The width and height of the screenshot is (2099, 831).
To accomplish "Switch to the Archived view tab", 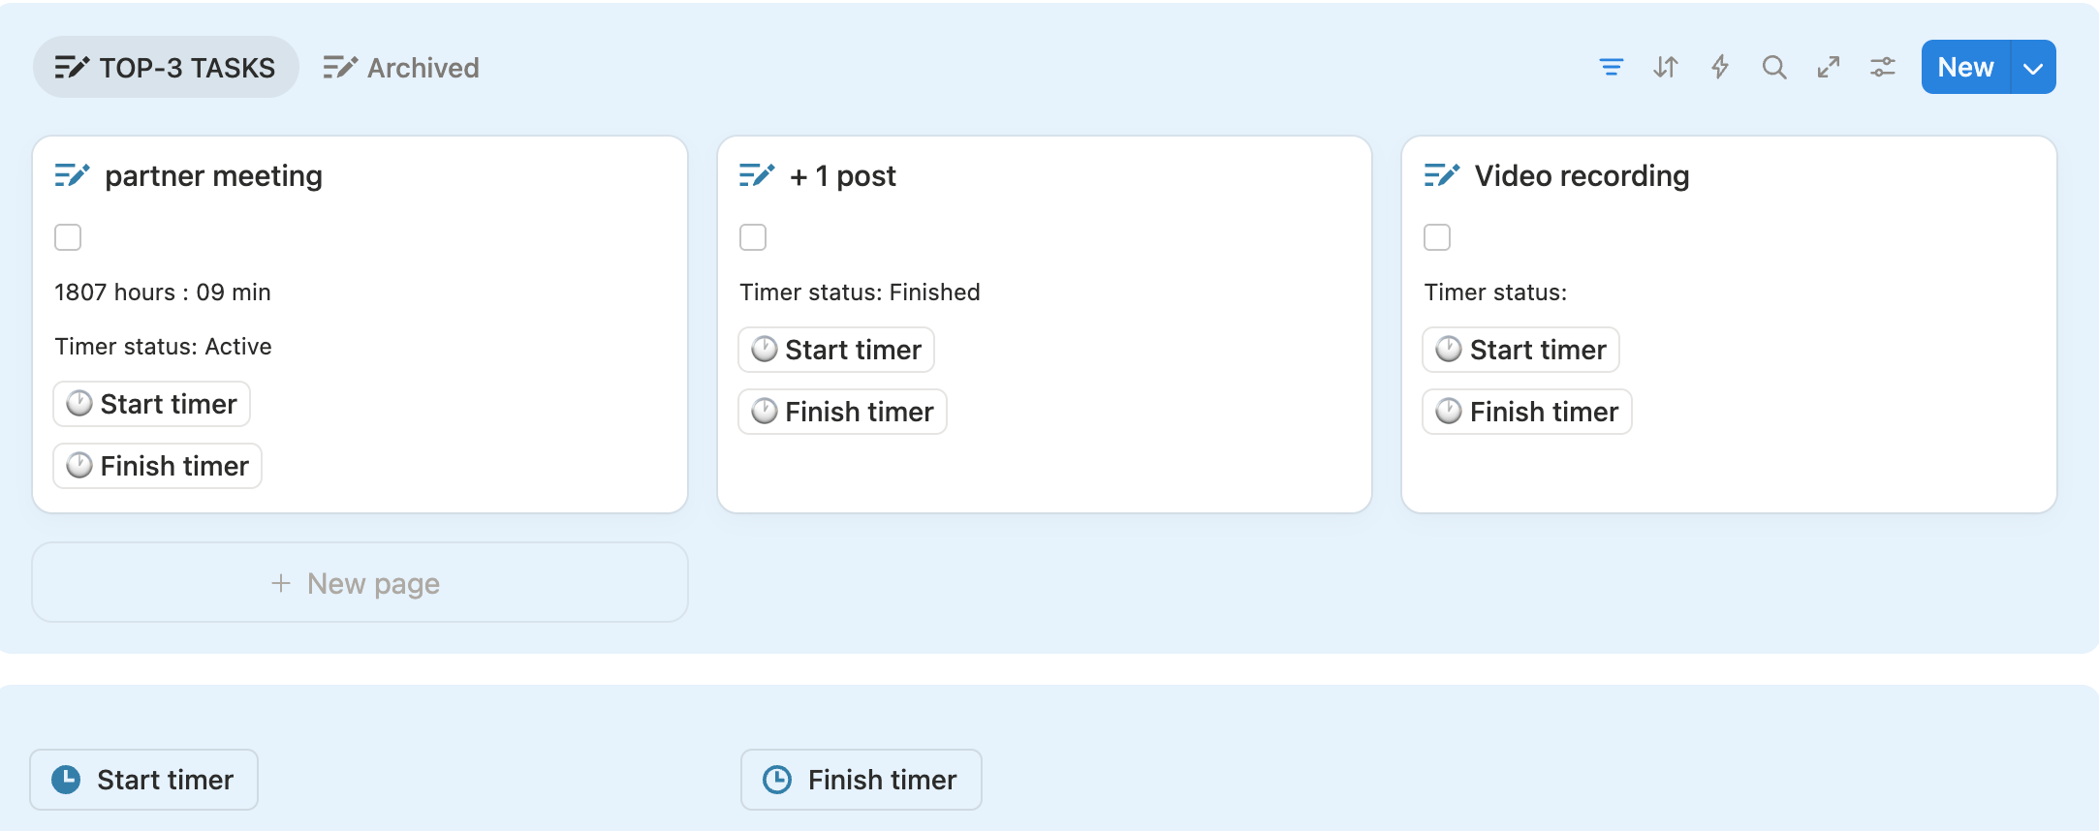I will tap(401, 67).
